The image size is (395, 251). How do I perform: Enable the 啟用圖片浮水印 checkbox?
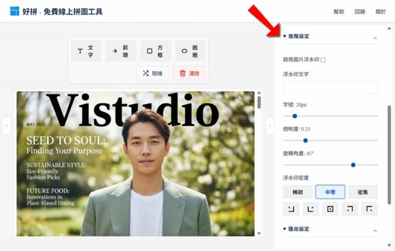click(323, 60)
